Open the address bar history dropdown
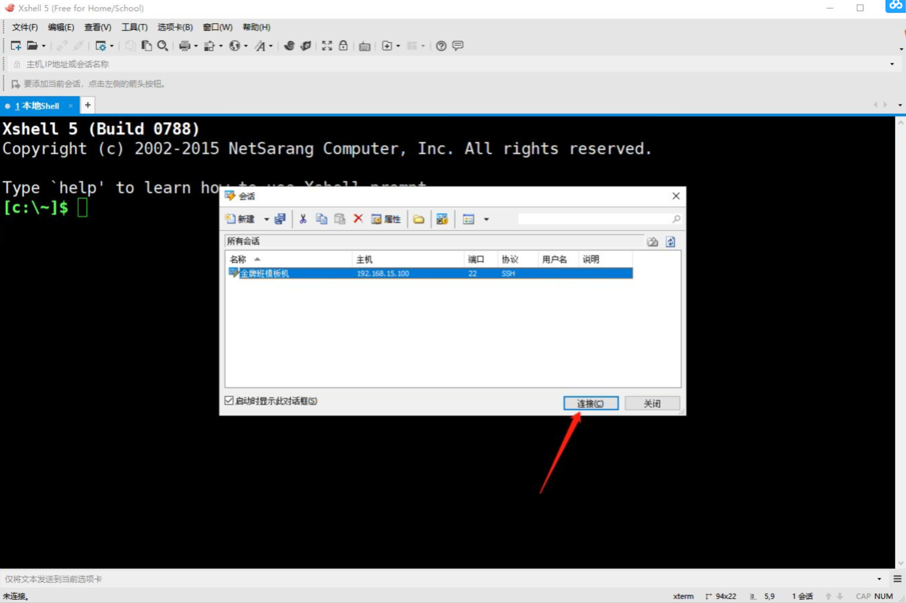Screen dimensions: 906x603 pyautogui.click(x=892, y=64)
